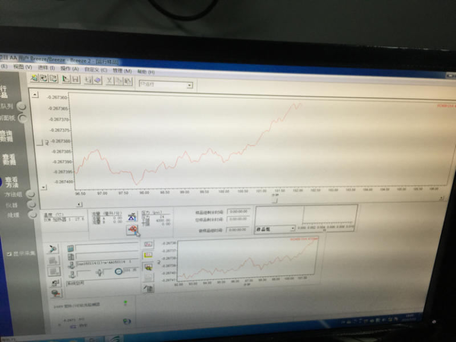Image resolution: width=456 pixels, height=342 pixels.
Task: Open the 帮助 (H) menu
Action: [x=146, y=72]
